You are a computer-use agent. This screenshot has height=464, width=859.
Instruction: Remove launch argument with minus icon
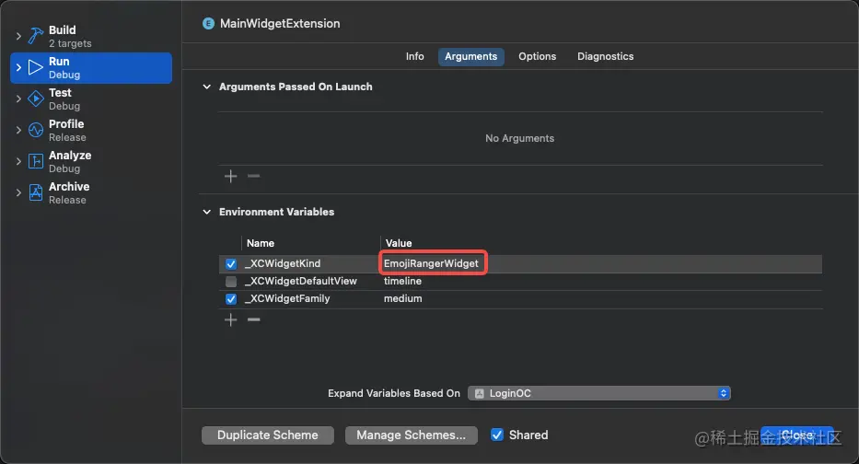coord(254,176)
